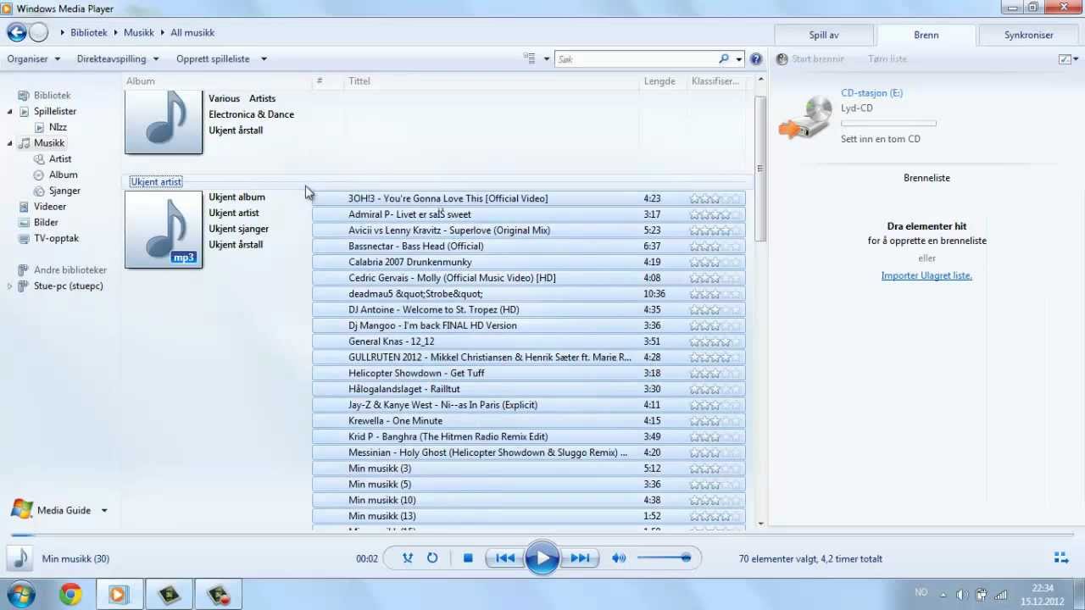The height and width of the screenshot is (610, 1085).
Task: Select Sjanger under Musikk
Action: click(64, 191)
